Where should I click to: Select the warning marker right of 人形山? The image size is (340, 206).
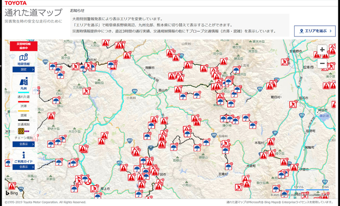pos(105,43)
